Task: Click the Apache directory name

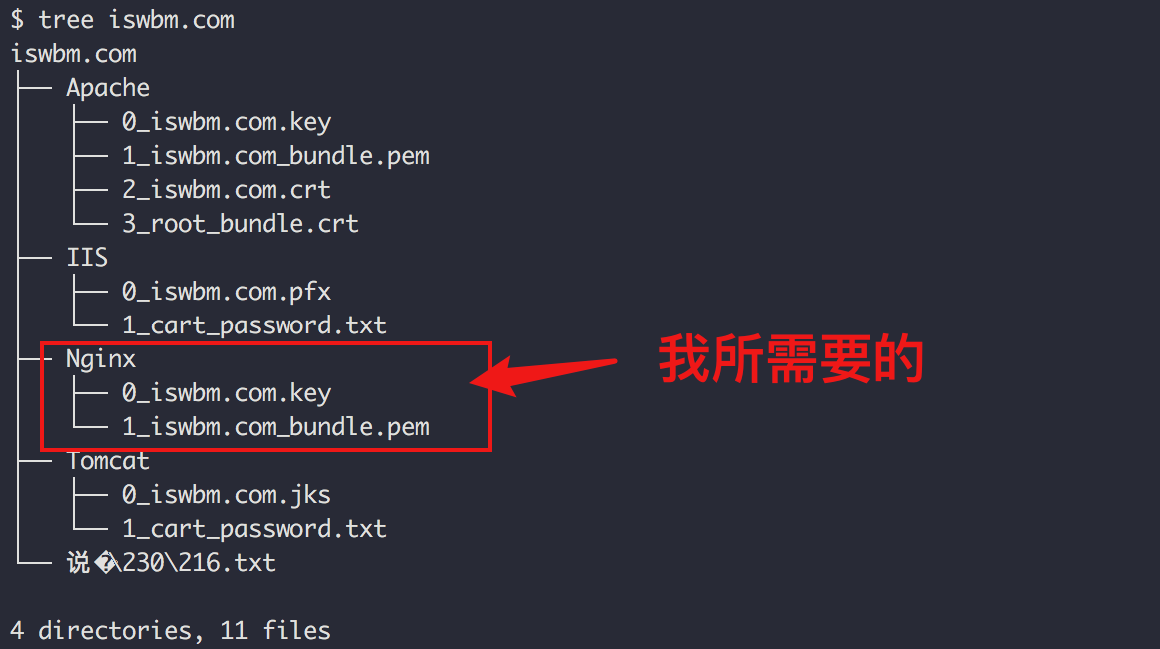Action: click(x=108, y=88)
